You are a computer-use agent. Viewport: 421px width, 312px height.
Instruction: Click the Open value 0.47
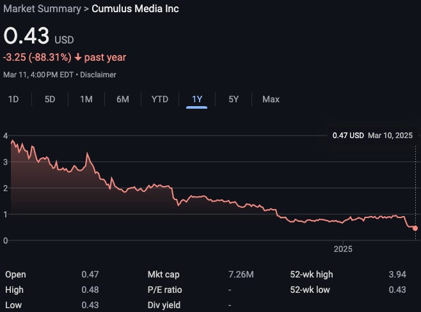[x=90, y=274]
